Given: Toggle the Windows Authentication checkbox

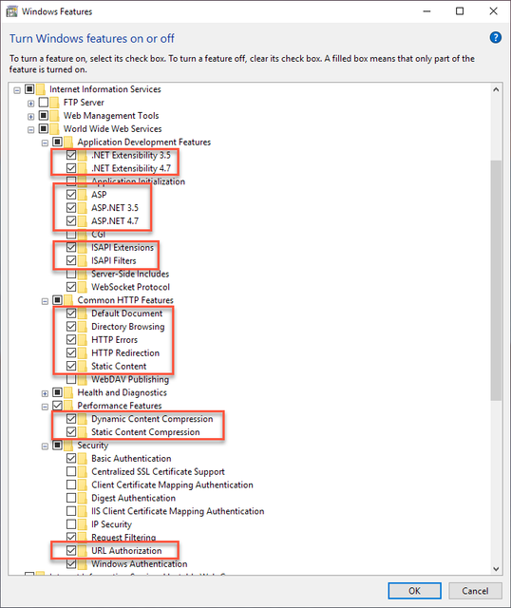Looking at the screenshot, I should pyautogui.click(x=71, y=563).
